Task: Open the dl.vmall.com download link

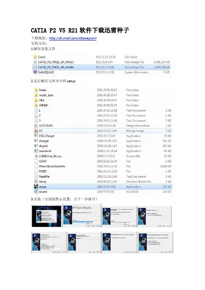Action: 73,38
